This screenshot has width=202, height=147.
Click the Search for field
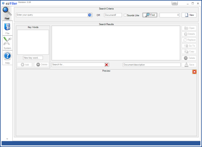pyautogui.click(x=78, y=65)
